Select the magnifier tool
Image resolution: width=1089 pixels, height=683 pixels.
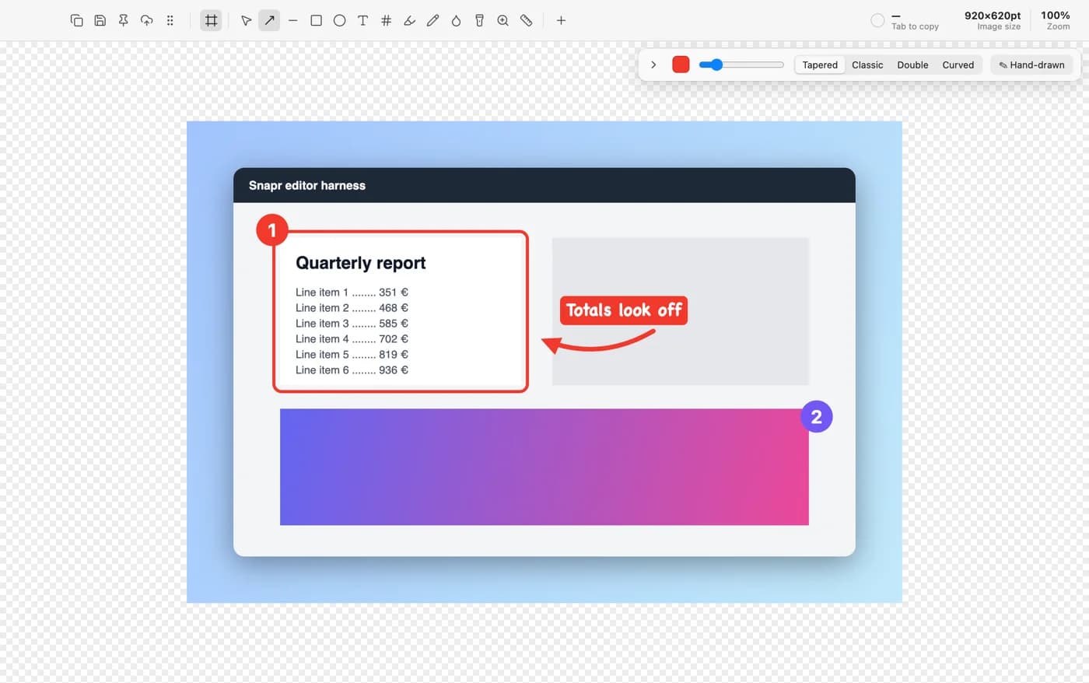(502, 20)
